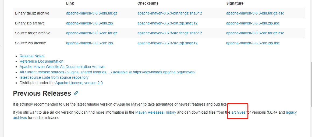Open the Release Notes link
This screenshot has height=137, width=312.
tap(32, 56)
